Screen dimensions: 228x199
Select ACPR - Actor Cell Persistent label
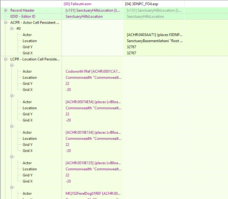click(x=35, y=23)
